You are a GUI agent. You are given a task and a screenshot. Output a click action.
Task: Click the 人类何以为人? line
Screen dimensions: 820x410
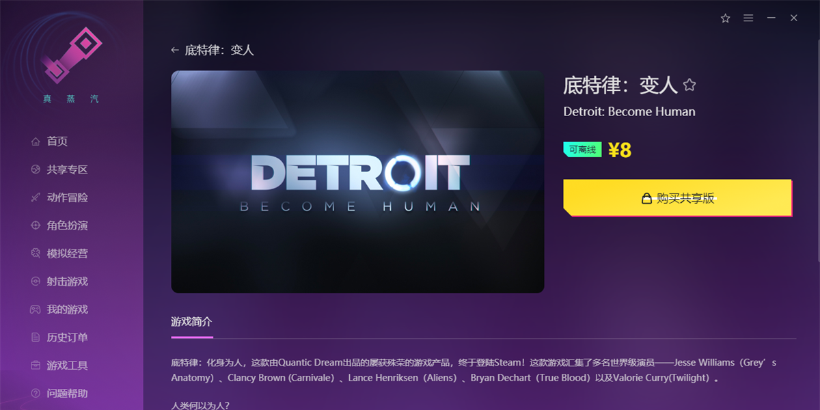click(200, 405)
